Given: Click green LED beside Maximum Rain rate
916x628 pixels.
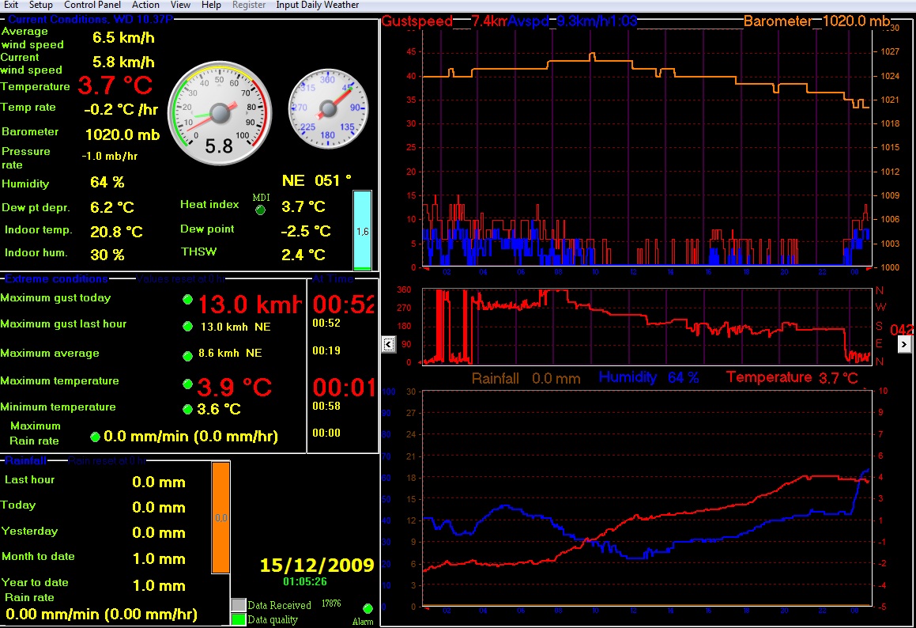Looking at the screenshot, I should [96, 437].
